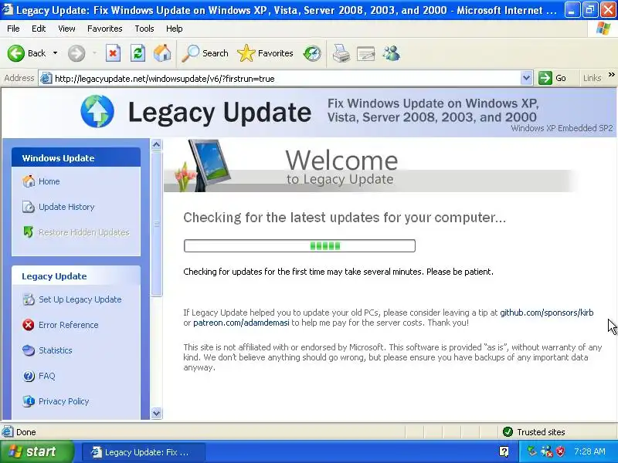The height and width of the screenshot is (463, 618).
Task: Click the Edit page toolbar icon
Action: 365,53
